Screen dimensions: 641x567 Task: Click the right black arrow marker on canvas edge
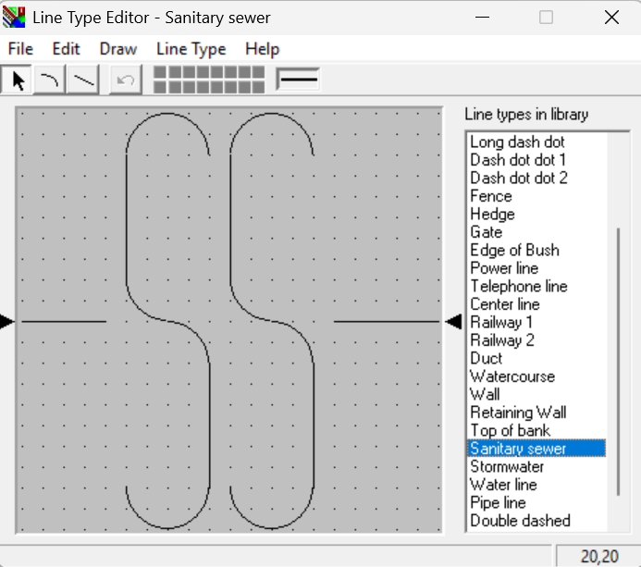click(x=453, y=321)
